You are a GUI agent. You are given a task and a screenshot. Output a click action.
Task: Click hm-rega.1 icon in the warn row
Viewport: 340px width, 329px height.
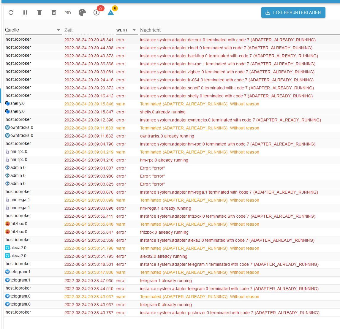click(7, 200)
